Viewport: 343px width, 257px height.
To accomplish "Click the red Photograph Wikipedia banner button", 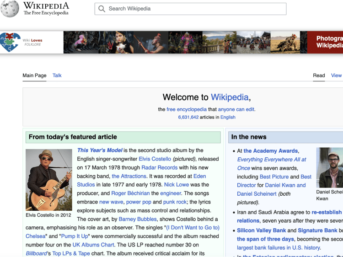I will point(325,42).
